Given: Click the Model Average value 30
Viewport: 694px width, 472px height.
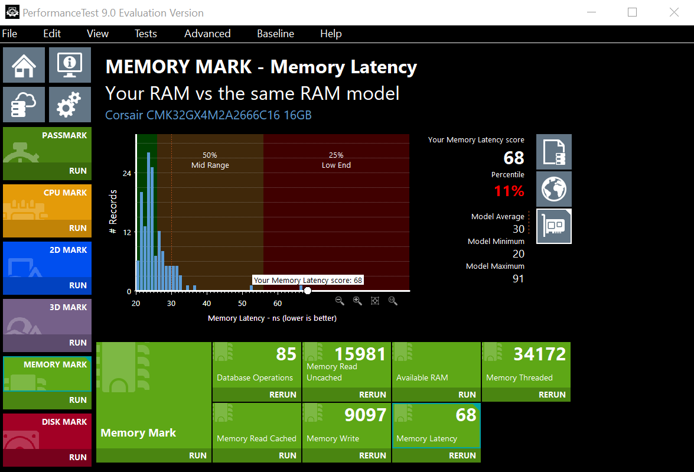Looking at the screenshot, I should 519,229.
